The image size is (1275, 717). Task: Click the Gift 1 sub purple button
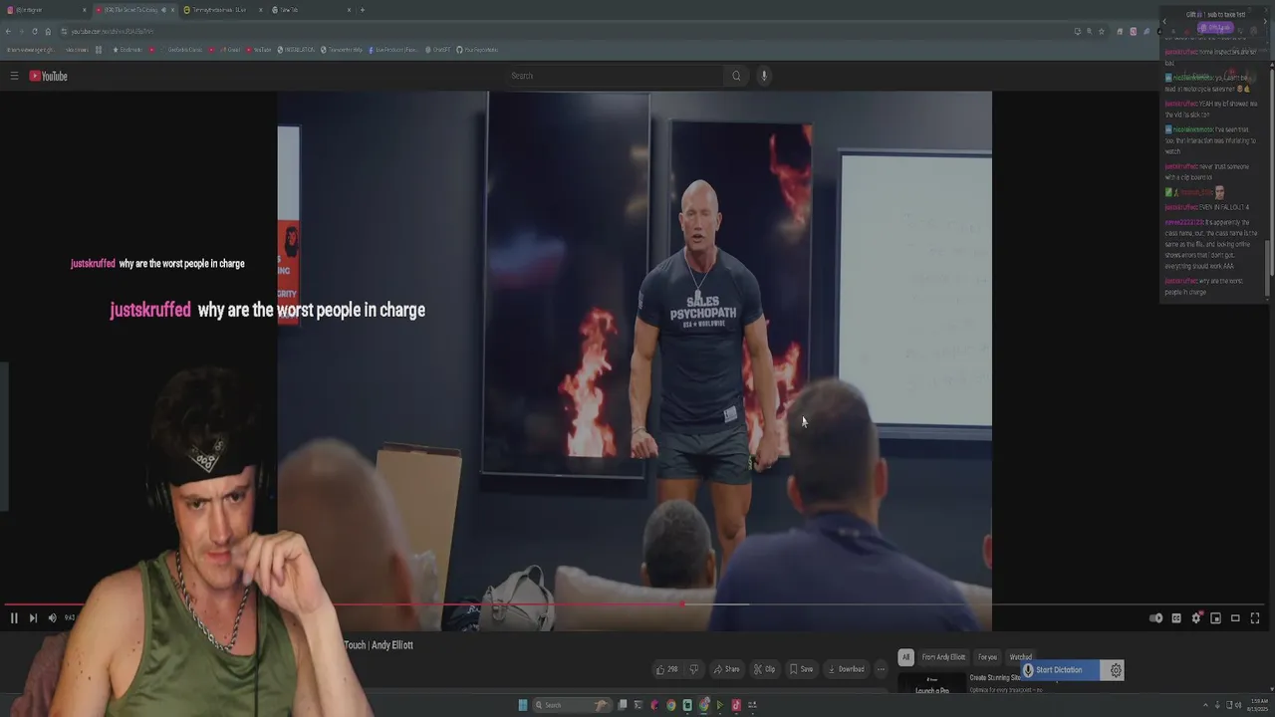point(1214,27)
